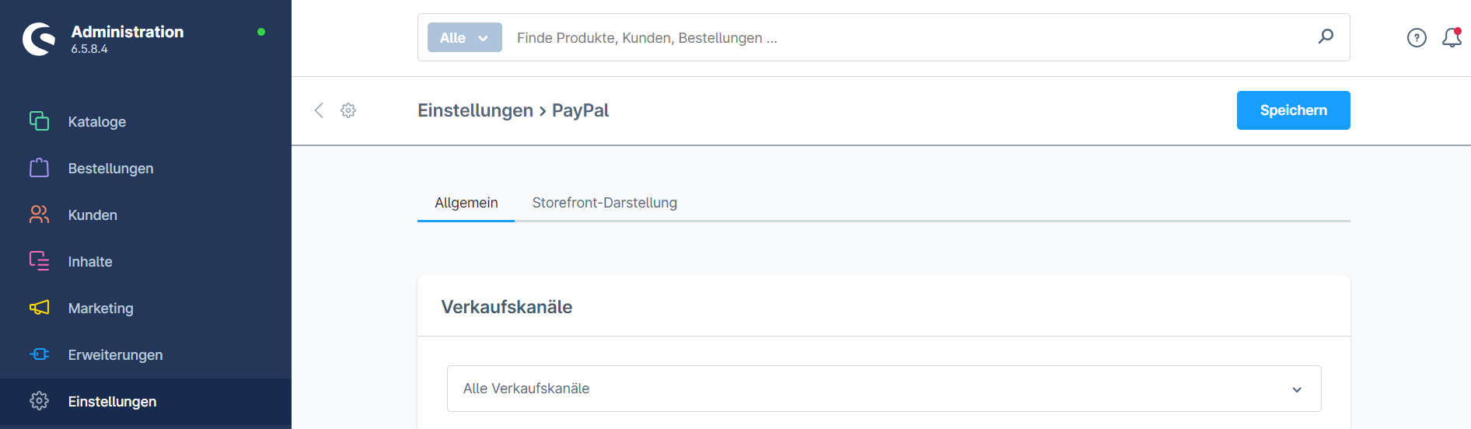Expand the Alle search filter dropdown
Image resolution: width=1471 pixels, height=429 pixels.
click(465, 37)
